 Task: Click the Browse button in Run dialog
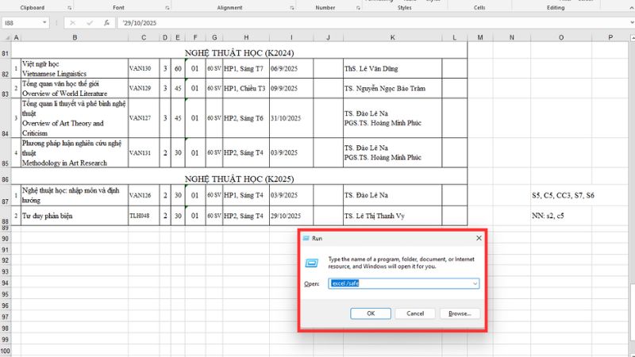click(x=460, y=313)
